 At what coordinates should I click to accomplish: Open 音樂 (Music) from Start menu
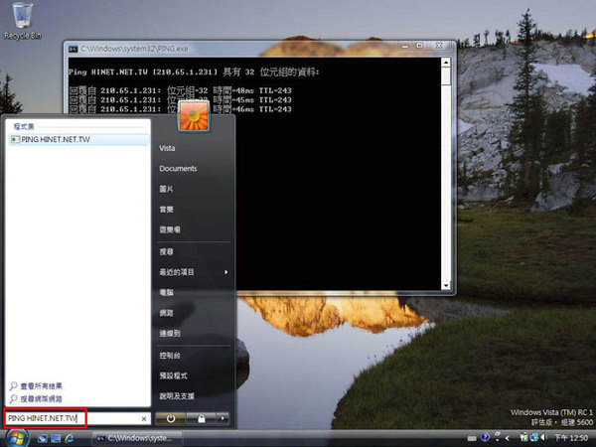pyautogui.click(x=166, y=210)
